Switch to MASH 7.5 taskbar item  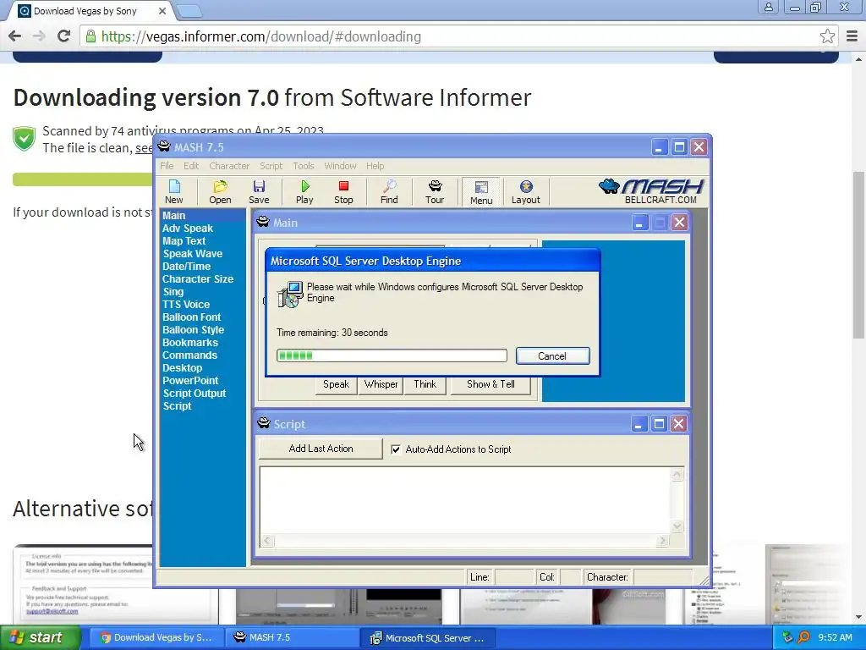[x=292, y=638]
